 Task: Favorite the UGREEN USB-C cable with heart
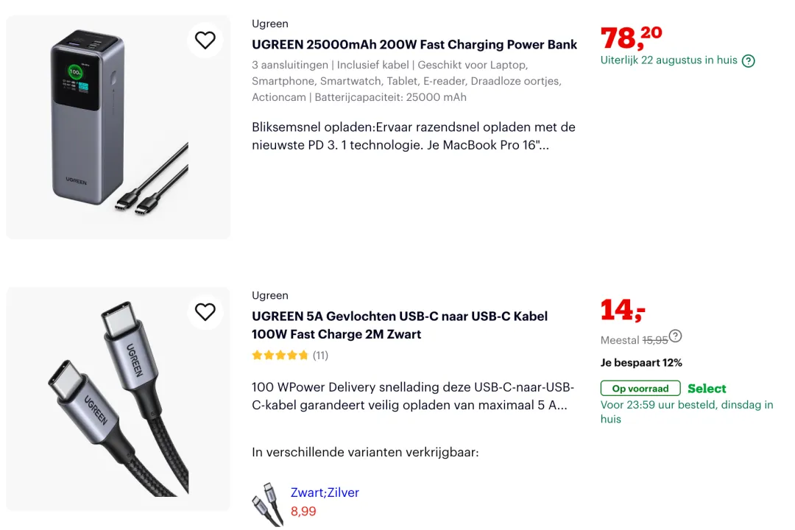pos(205,311)
